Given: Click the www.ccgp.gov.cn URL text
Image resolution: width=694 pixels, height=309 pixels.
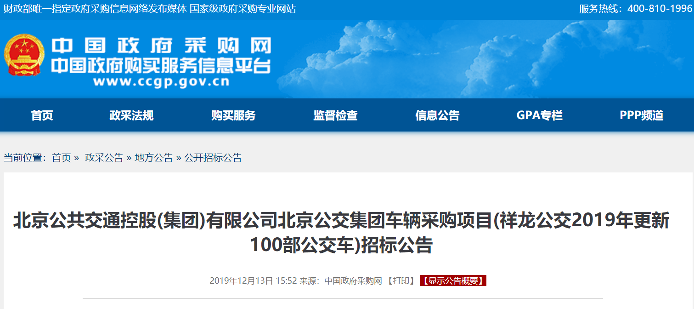Looking at the screenshot, I should pyautogui.click(x=161, y=82).
